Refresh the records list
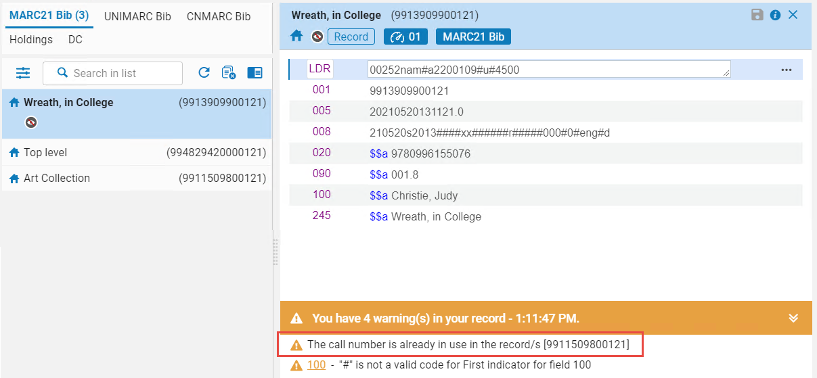This screenshot has height=378, width=817. 204,73
